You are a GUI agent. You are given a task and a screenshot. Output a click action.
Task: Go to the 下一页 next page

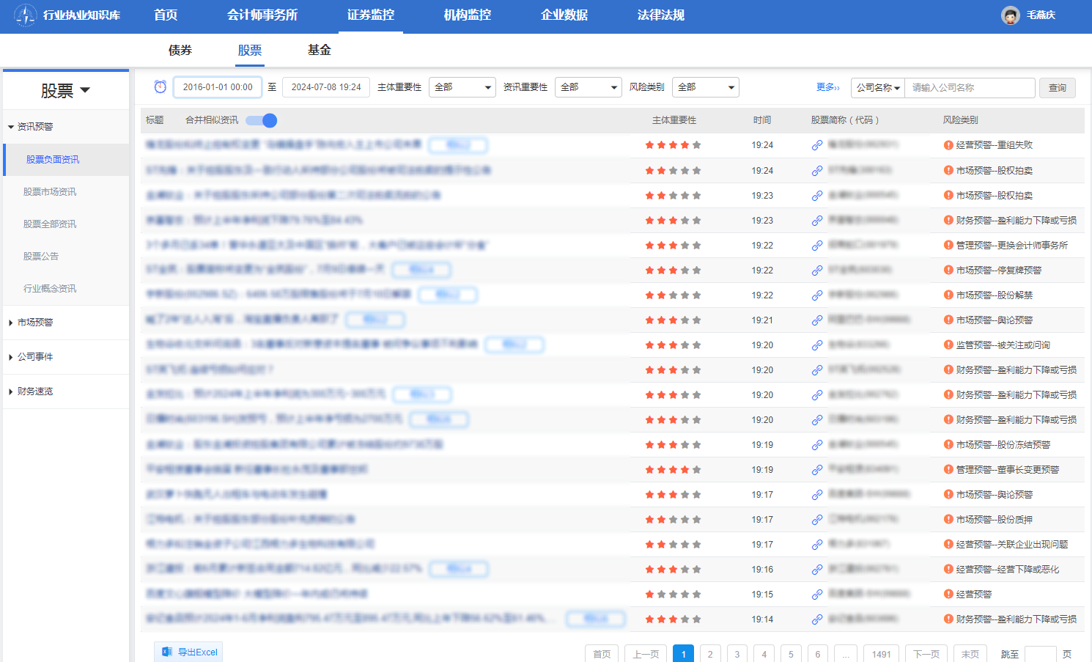pos(926,654)
